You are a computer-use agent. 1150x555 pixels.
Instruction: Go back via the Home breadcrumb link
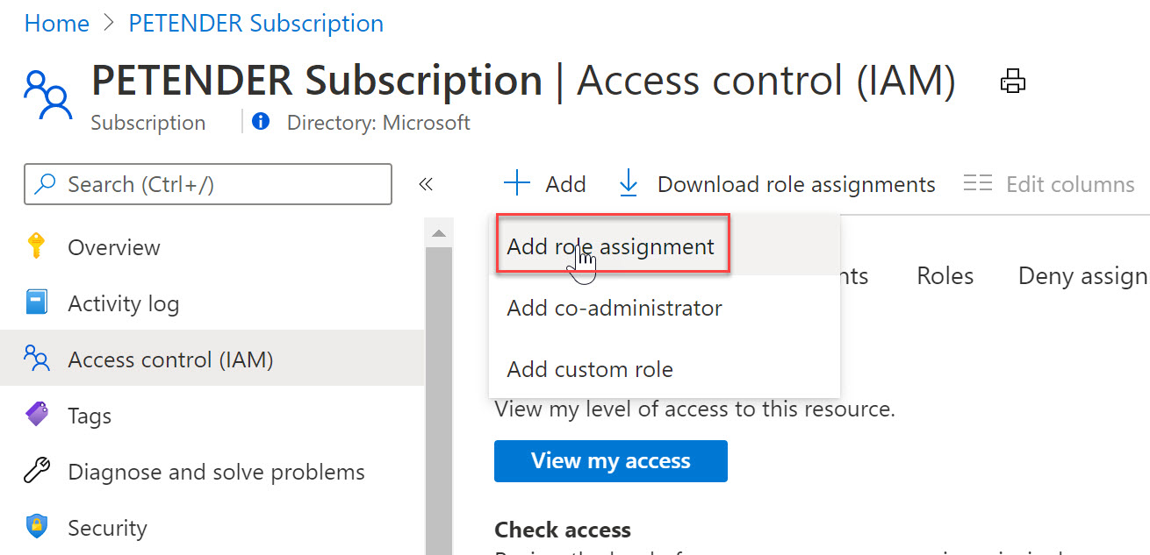click(56, 23)
